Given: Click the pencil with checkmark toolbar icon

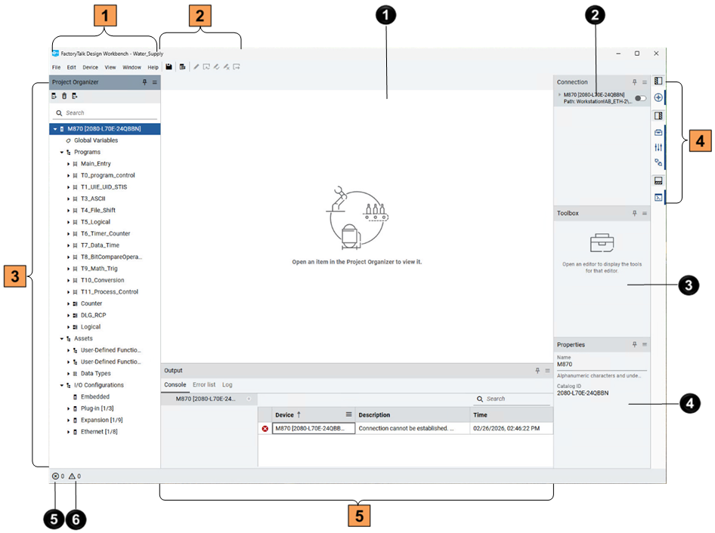Looking at the screenshot, I should [216, 67].
